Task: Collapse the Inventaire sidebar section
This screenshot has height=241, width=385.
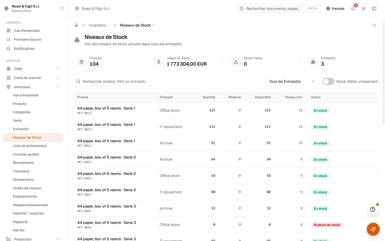Action: pos(58,87)
